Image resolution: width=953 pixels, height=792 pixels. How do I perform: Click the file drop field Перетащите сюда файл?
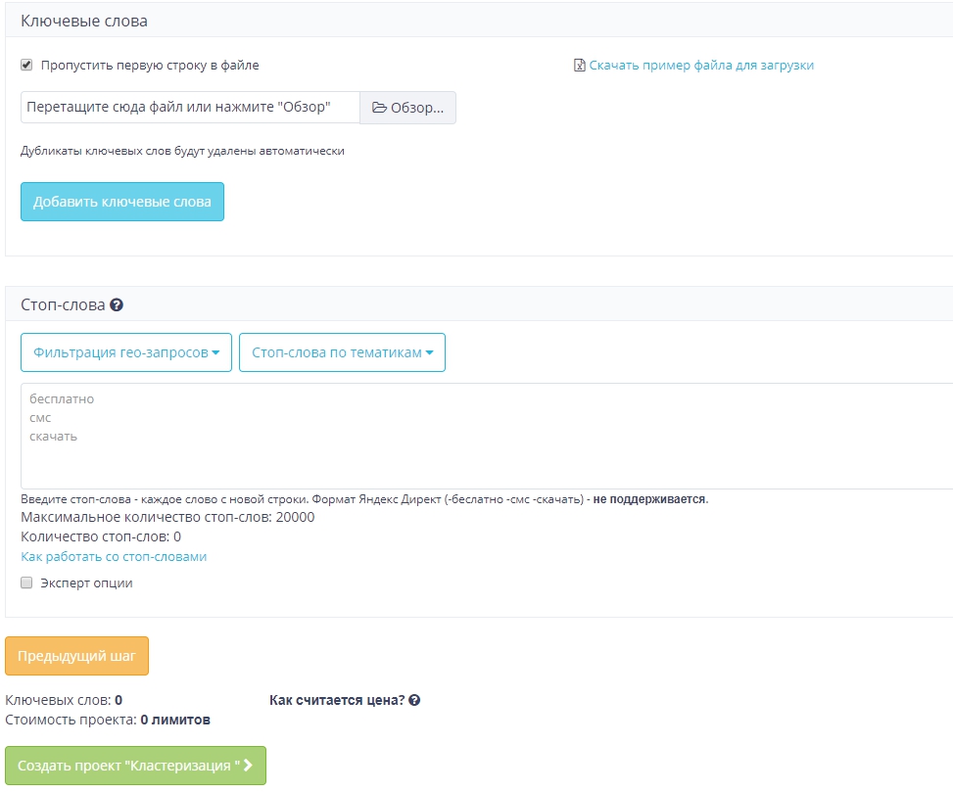coord(190,108)
